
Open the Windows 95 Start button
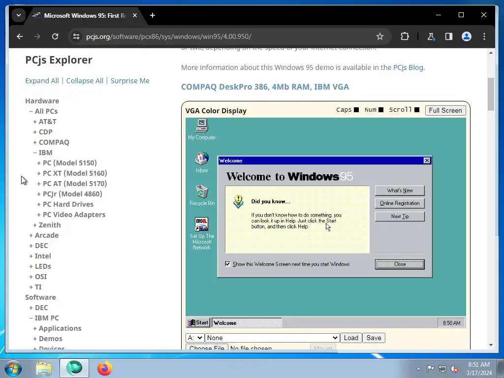(198, 323)
